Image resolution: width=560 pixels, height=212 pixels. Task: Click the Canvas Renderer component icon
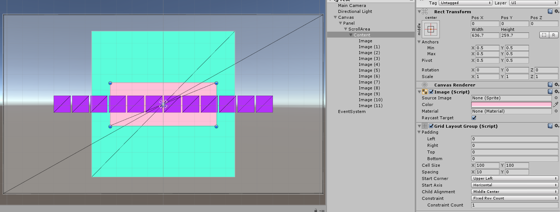[425, 85]
